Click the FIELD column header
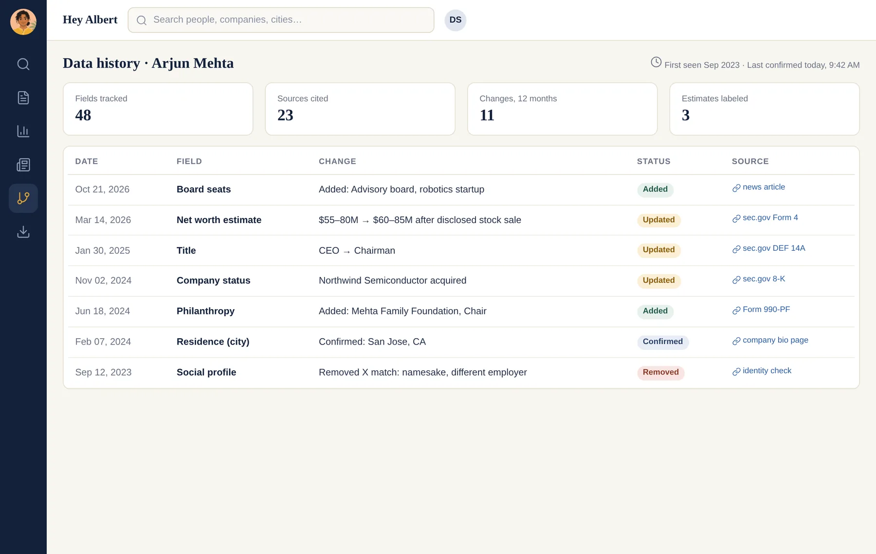This screenshot has width=876, height=554. (189, 161)
